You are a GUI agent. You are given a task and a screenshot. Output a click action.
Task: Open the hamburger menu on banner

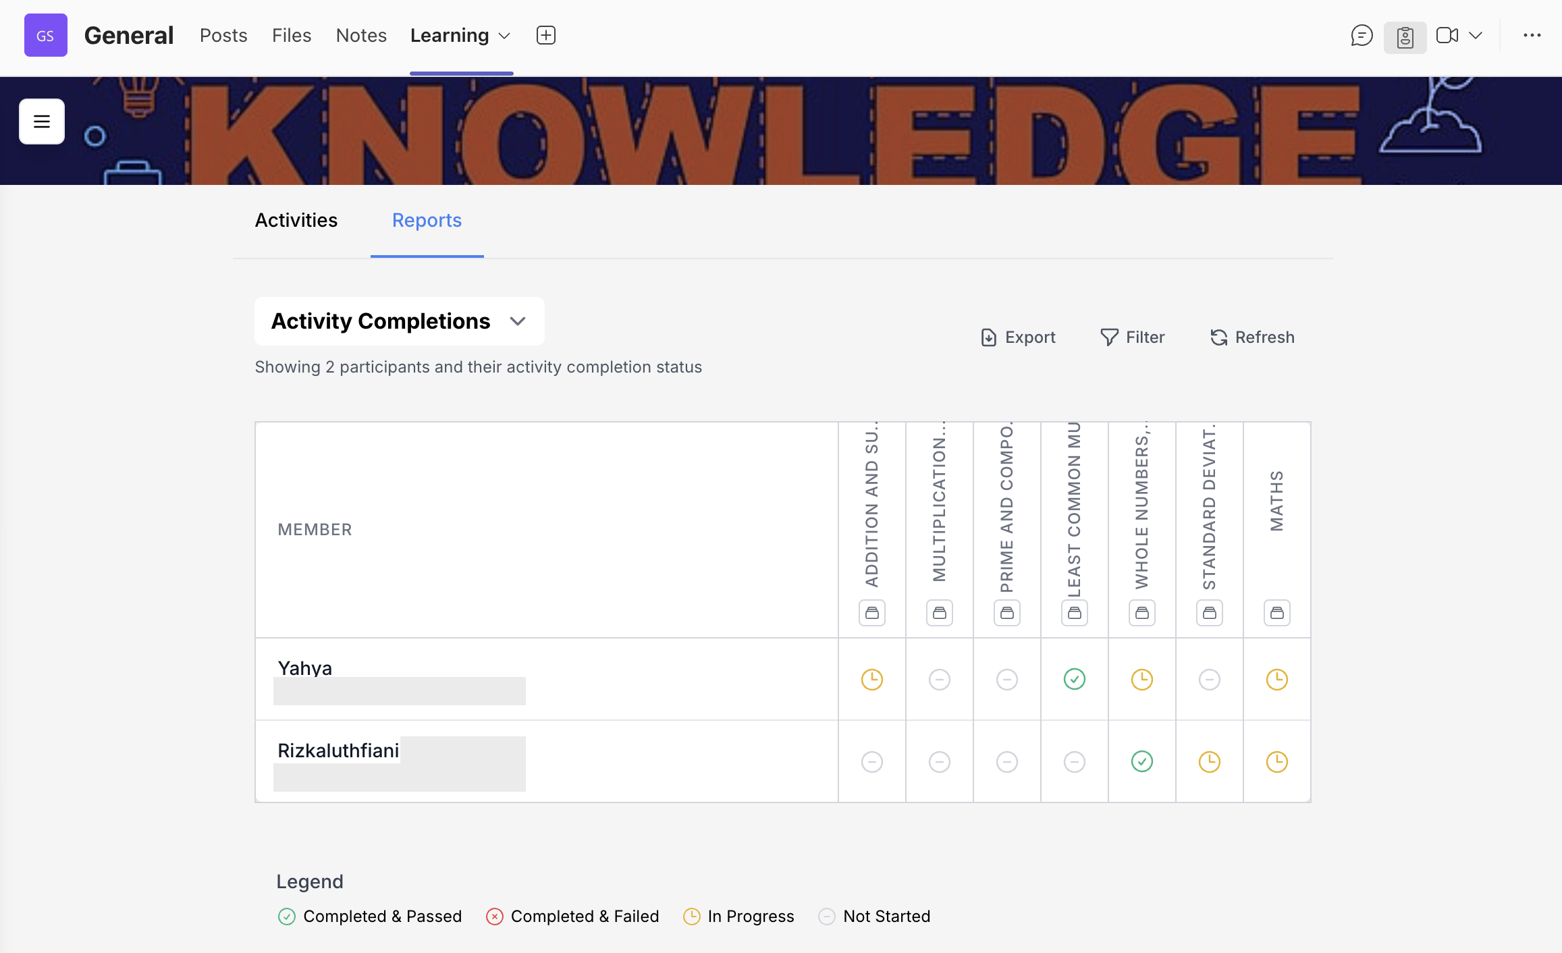(x=42, y=121)
